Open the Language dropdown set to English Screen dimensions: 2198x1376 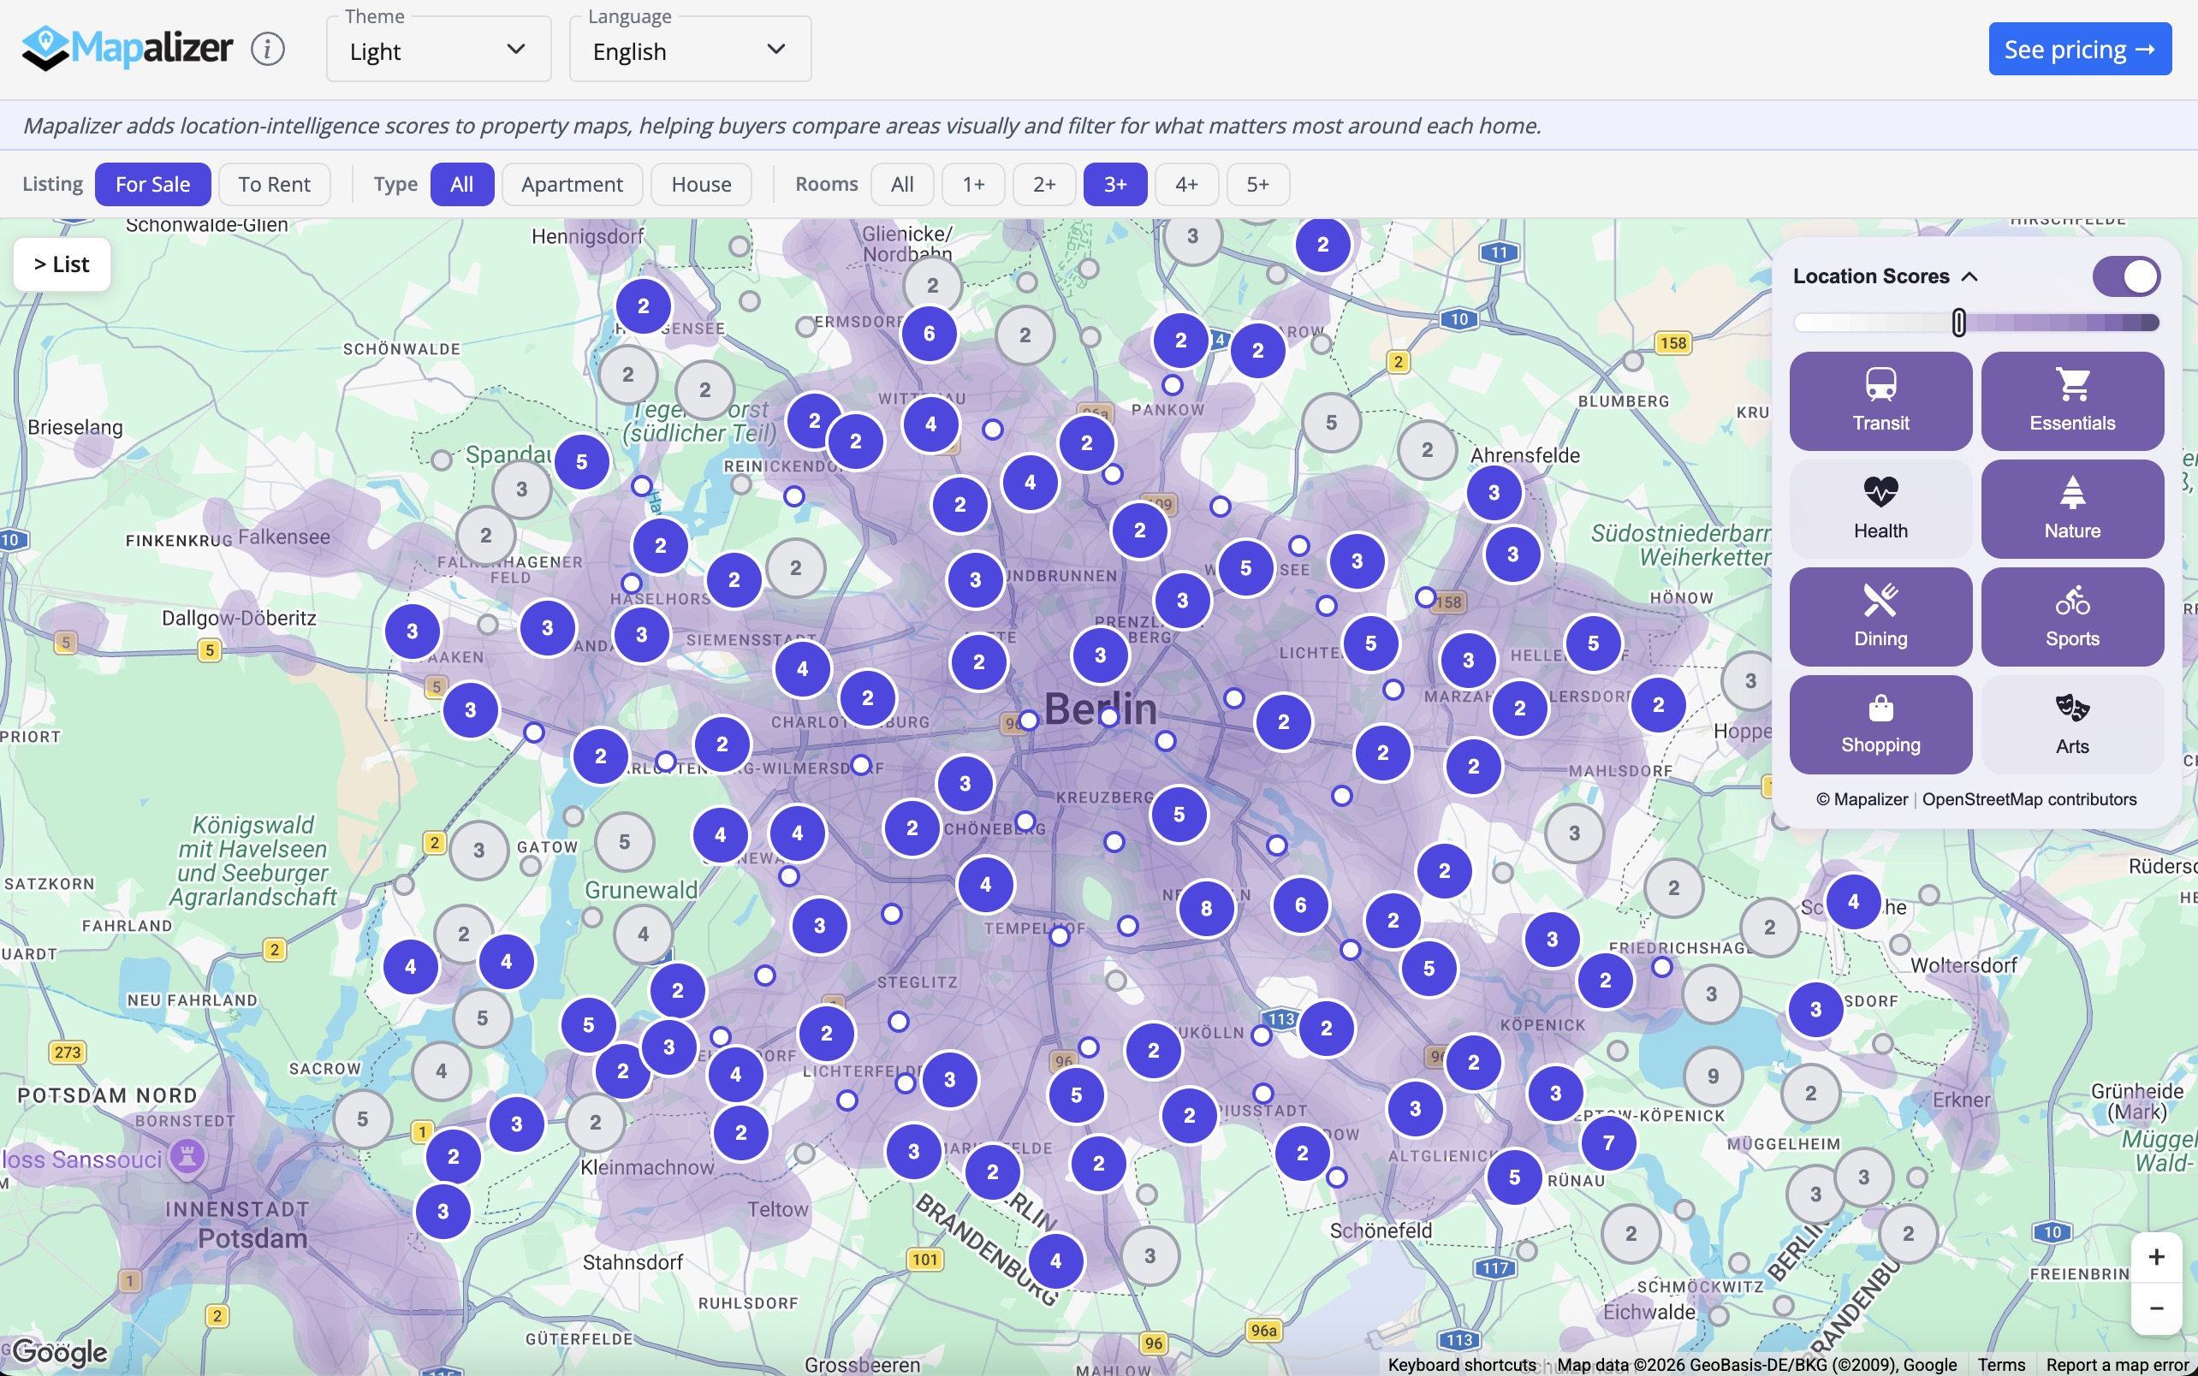690,49
